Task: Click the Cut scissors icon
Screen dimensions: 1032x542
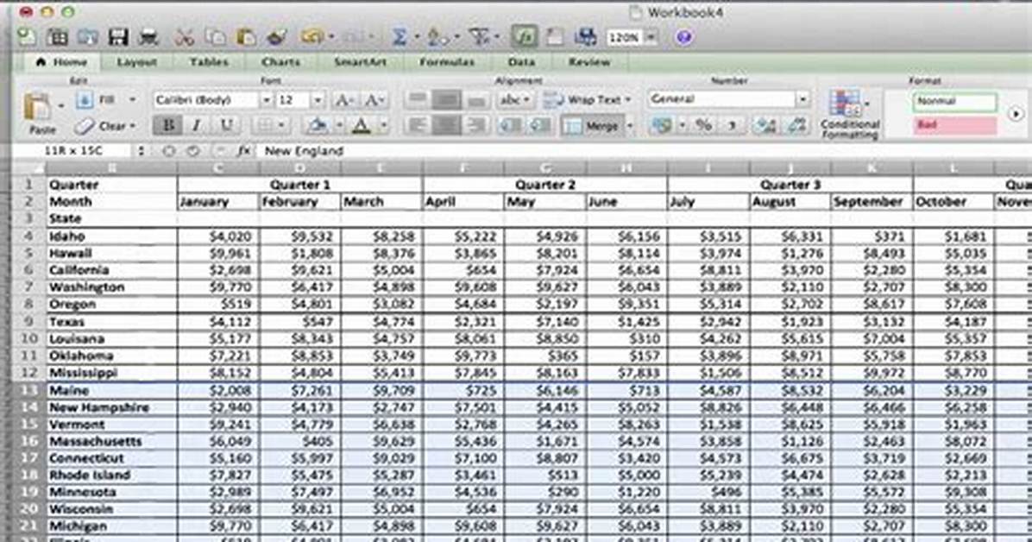Action: (x=185, y=37)
